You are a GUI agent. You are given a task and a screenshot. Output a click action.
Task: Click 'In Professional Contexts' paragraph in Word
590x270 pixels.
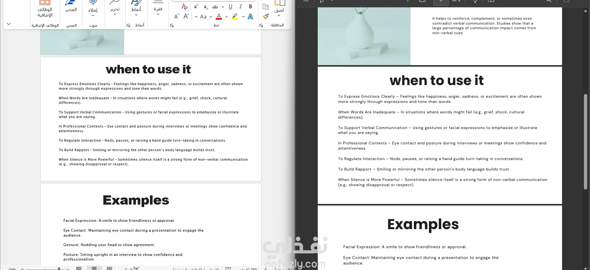pos(153,129)
